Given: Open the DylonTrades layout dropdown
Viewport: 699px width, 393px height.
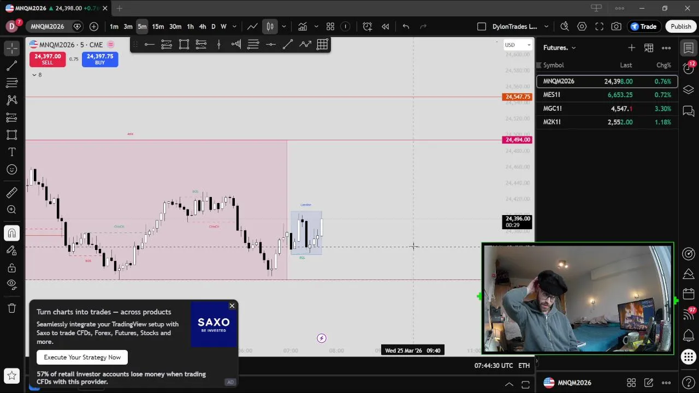Looking at the screenshot, I should pos(546,26).
